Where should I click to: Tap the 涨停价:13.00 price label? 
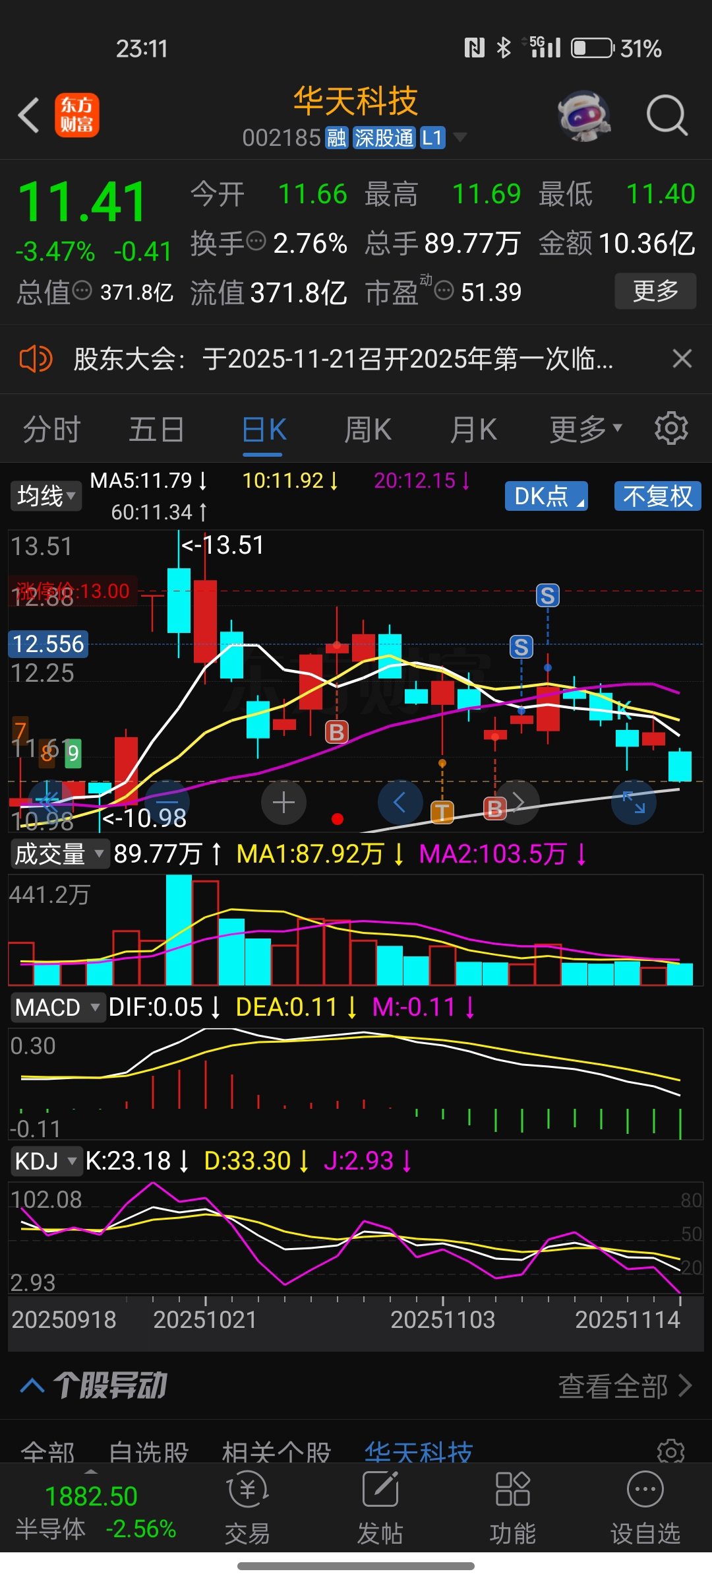[73, 591]
